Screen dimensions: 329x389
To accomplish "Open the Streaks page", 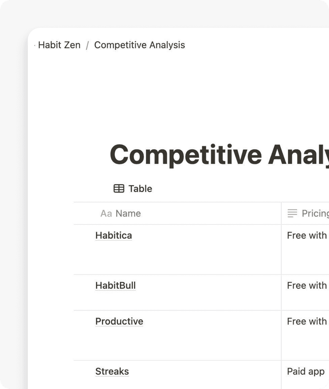I will (112, 371).
